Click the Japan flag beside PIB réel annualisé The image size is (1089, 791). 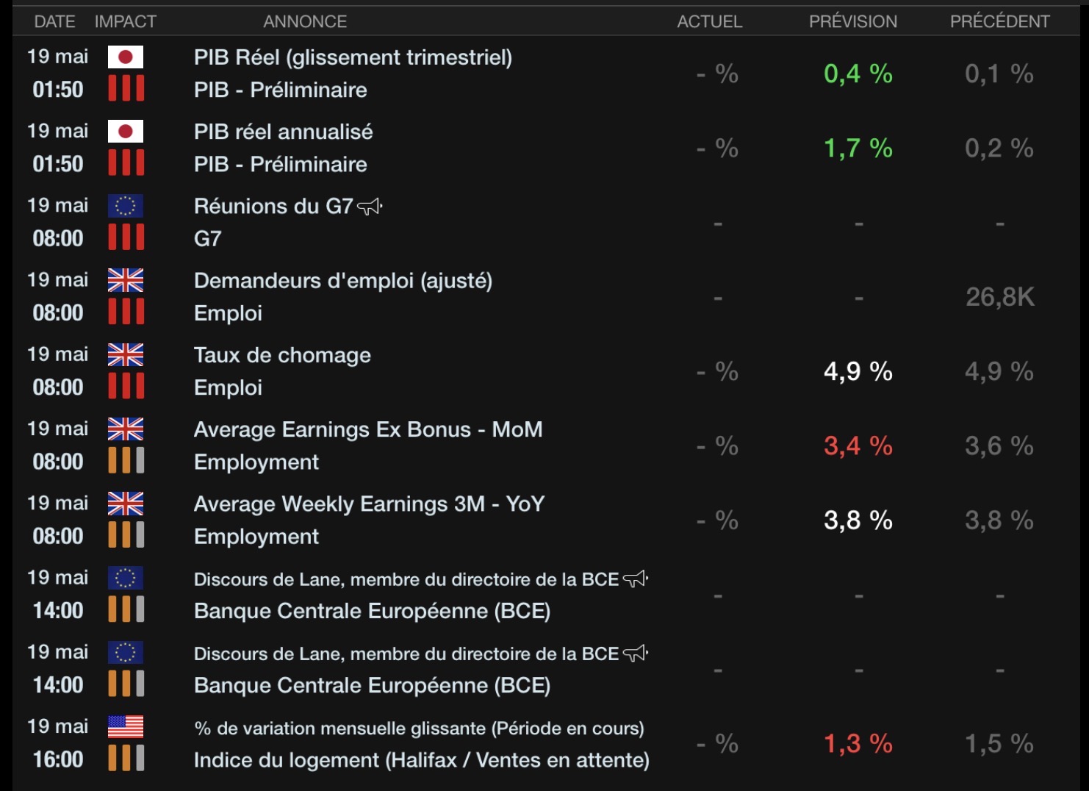tap(126, 132)
